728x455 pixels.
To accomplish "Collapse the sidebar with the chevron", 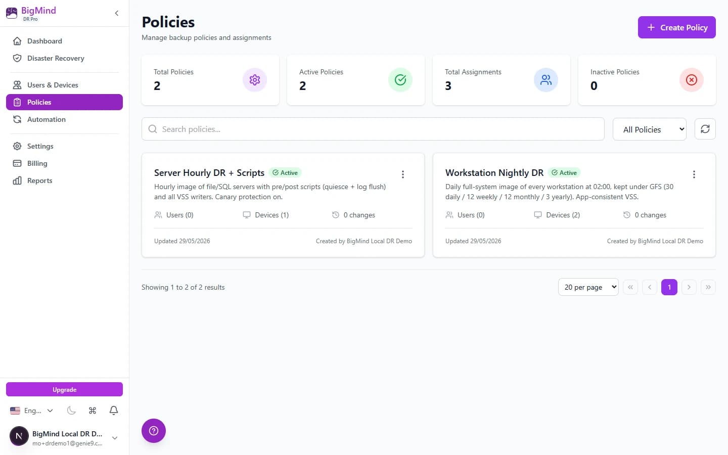I will coord(117,13).
